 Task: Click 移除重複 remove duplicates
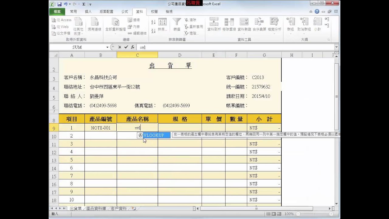(x=229, y=24)
